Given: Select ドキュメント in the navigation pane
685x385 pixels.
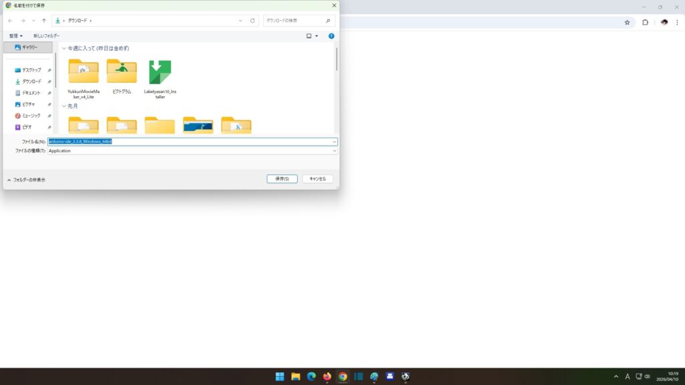Looking at the screenshot, I should (31, 93).
